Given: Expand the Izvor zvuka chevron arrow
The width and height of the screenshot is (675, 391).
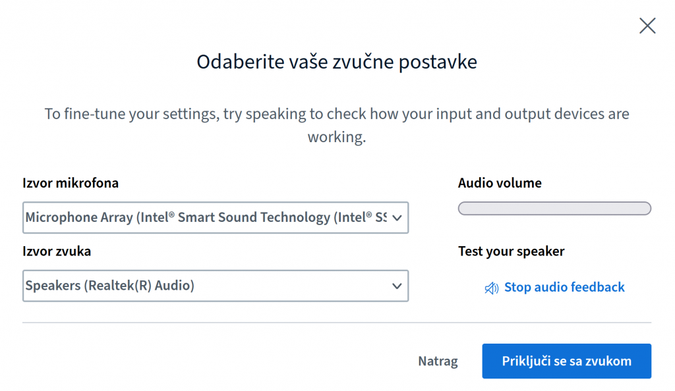Looking at the screenshot, I should pos(397,286).
